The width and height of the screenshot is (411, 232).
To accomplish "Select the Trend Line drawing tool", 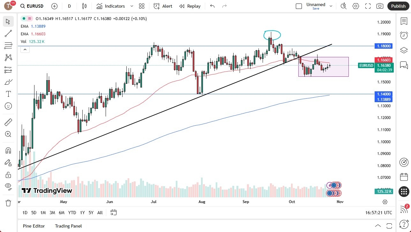I will pos(8,33).
